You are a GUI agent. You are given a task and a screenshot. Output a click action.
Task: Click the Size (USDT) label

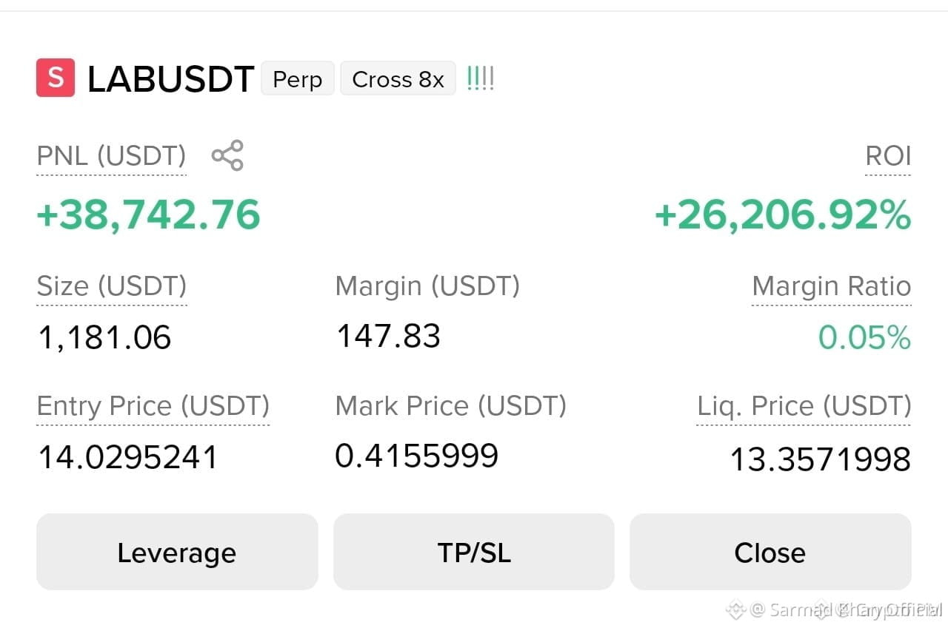112,286
